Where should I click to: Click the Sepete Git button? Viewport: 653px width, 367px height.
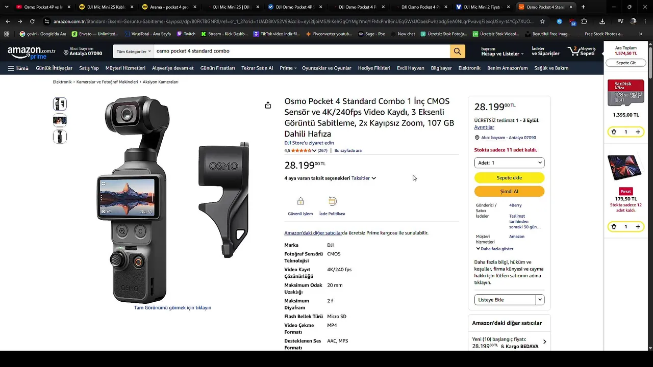click(x=626, y=63)
